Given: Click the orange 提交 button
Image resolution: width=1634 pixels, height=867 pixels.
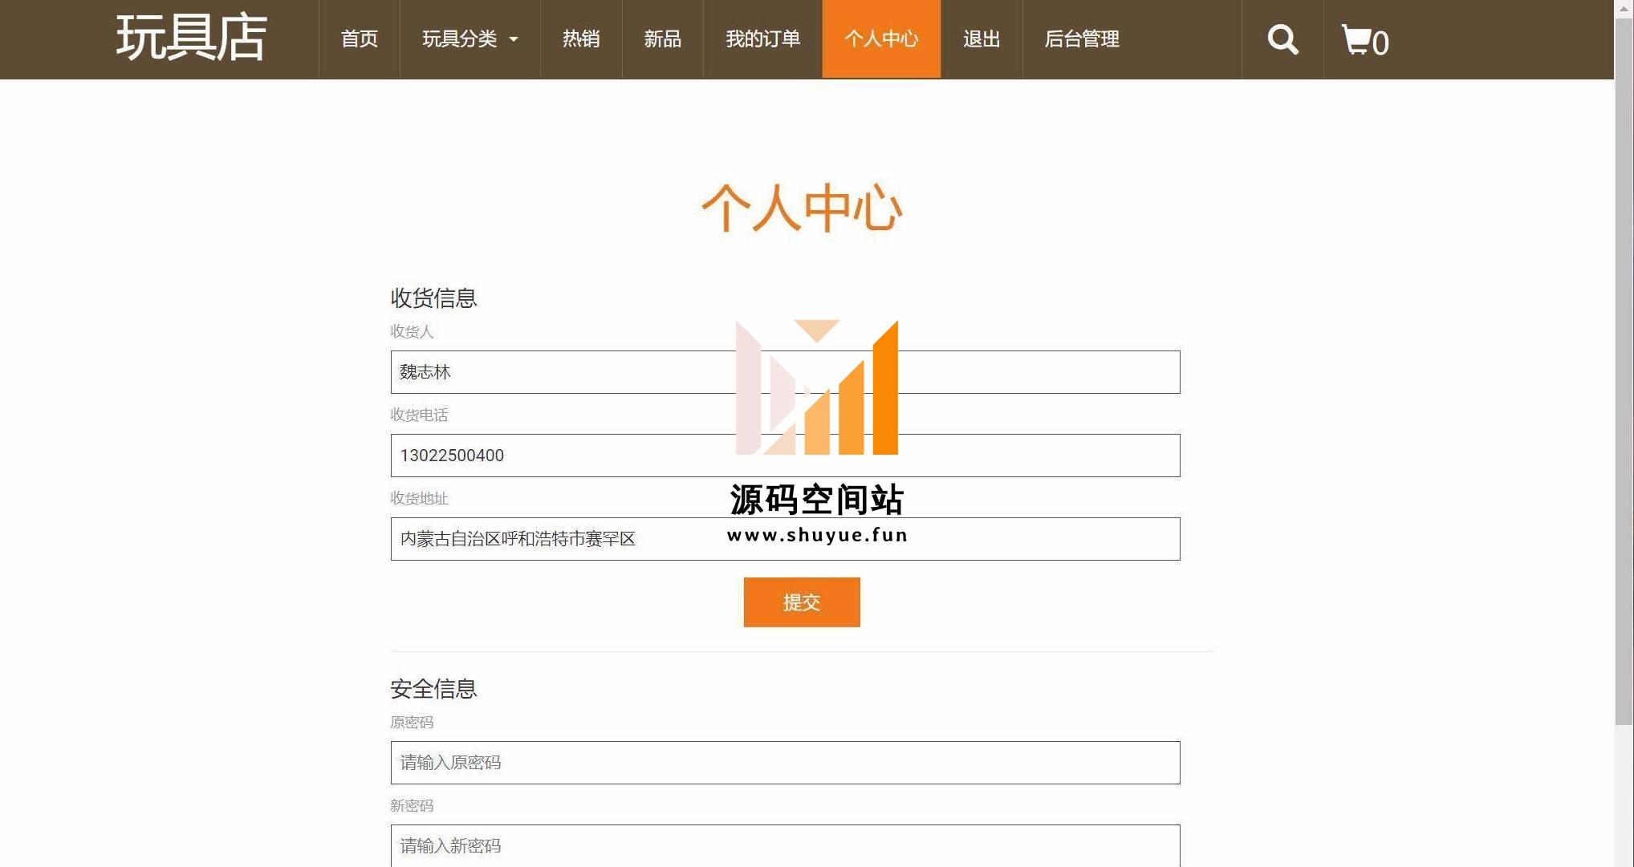Looking at the screenshot, I should click(802, 602).
